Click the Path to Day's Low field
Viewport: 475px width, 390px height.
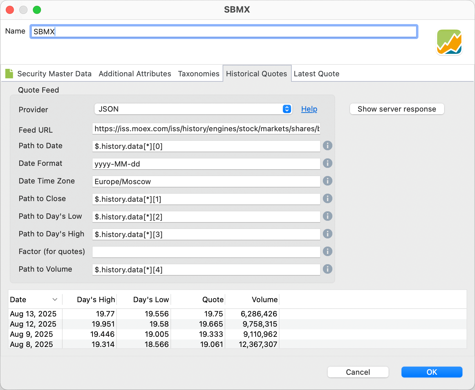click(x=206, y=217)
